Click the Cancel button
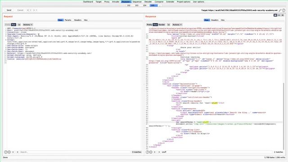The width and height of the screenshot is (288, 162). tap(20, 10)
